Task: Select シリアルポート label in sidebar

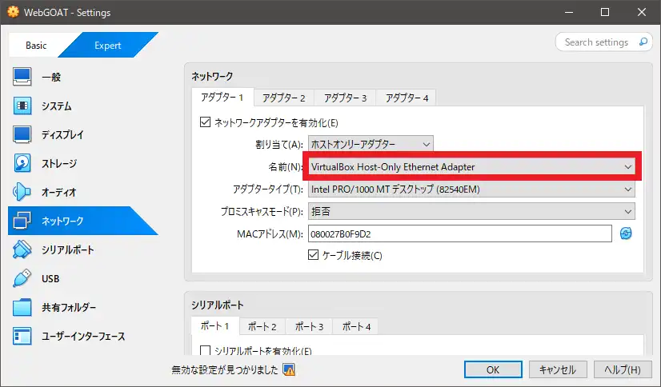Action: 67,249
